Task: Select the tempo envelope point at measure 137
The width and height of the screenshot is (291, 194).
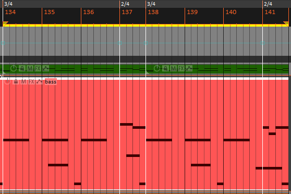Action: coord(120,43)
